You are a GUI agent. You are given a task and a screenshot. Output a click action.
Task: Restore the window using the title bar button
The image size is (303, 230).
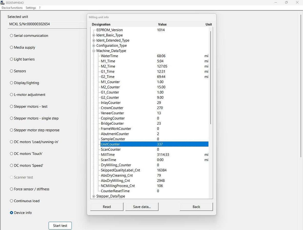[286, 3]
